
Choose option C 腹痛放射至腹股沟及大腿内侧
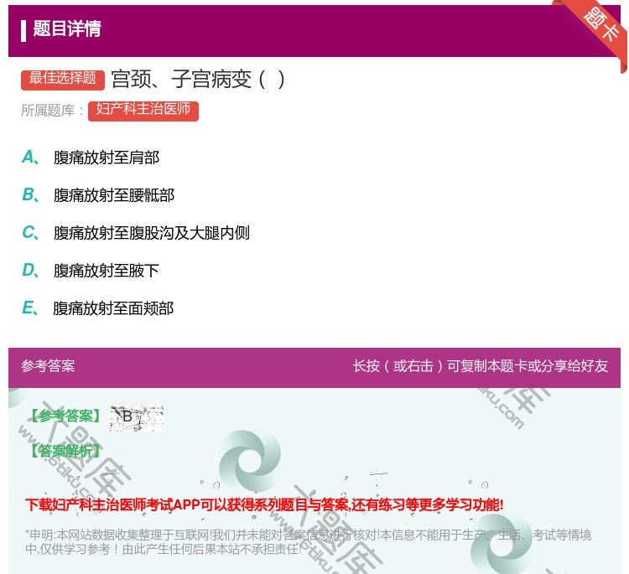coord(136,233)
